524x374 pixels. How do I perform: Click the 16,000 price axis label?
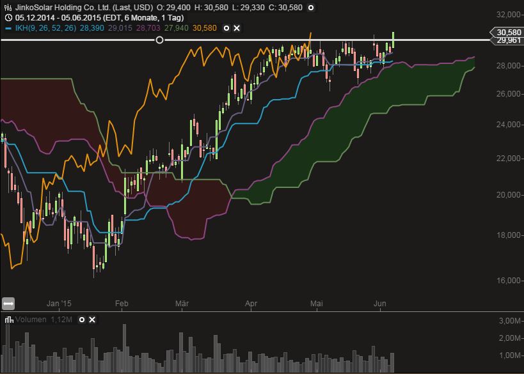[508, 281]
